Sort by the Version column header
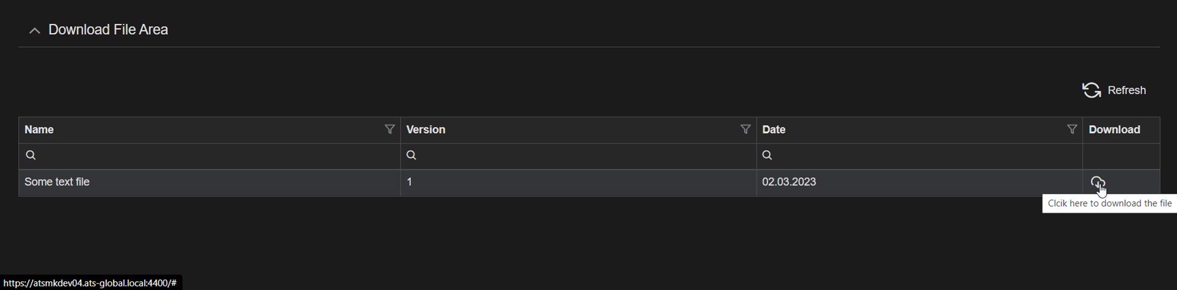Image resolution: width=1177 pixels, height=290 pixels. [426, 129]
